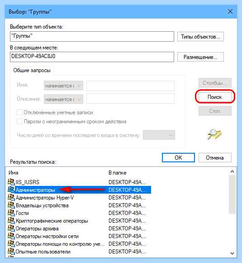Select the Операторы настройки сети group row

pyautogui.click(x=79, y=236)
